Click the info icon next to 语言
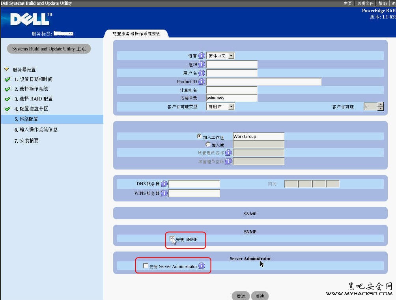396x300 pixels. coord(202,56)
